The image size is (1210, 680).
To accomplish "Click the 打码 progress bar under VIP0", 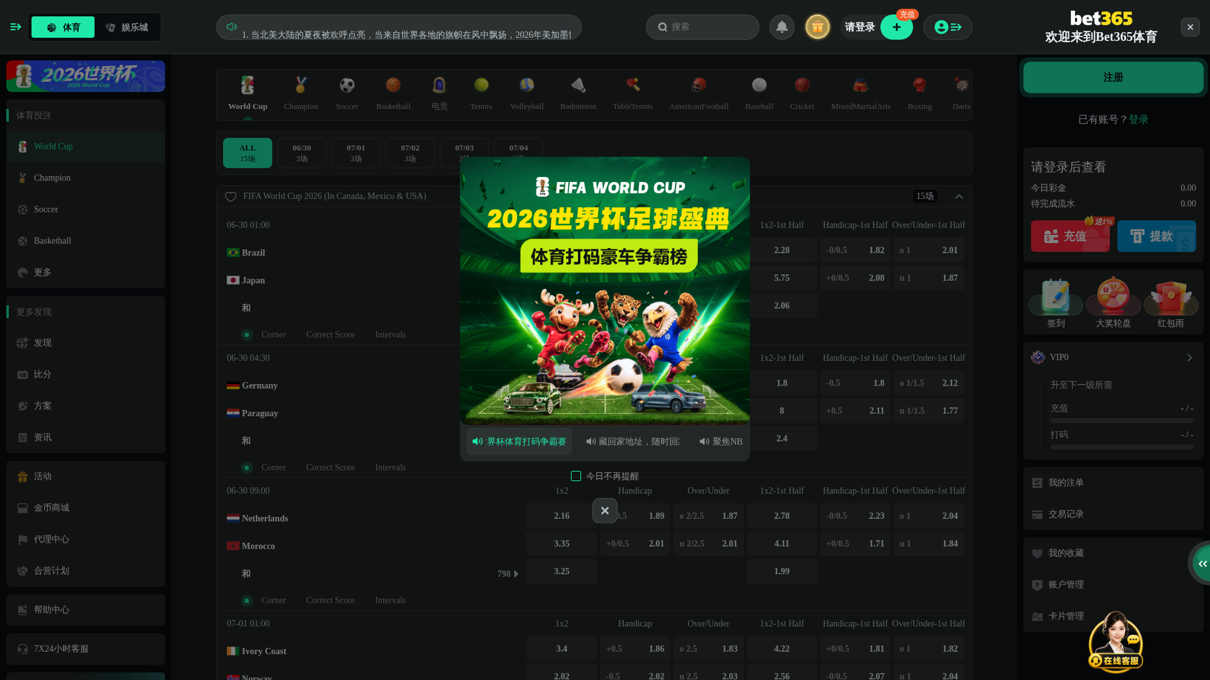I will (x=1122, y=446).
